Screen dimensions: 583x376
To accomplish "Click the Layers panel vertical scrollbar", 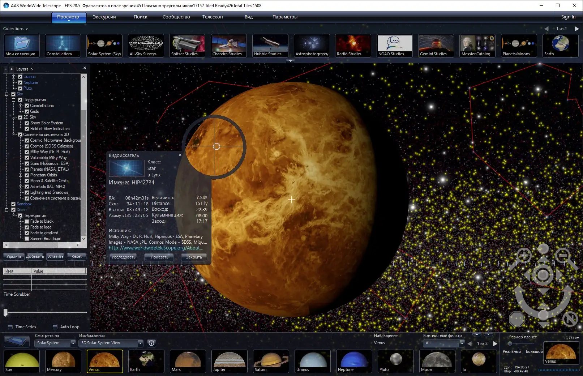I will point(84,158).
